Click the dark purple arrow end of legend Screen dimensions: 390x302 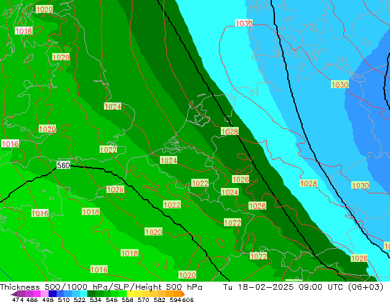(14, 294)
